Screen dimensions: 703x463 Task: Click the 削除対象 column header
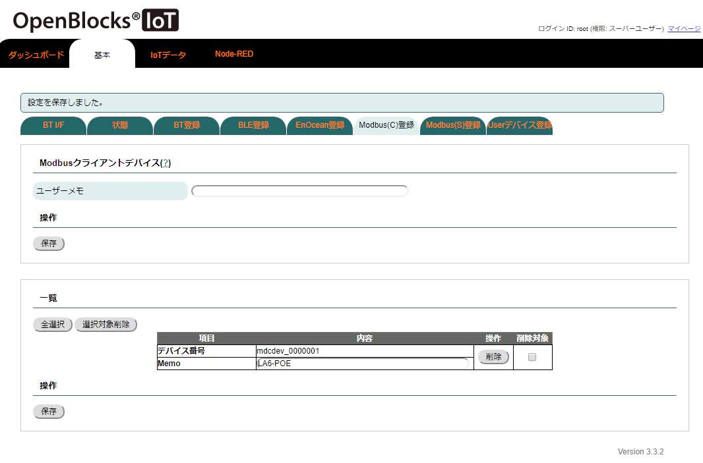533,338
